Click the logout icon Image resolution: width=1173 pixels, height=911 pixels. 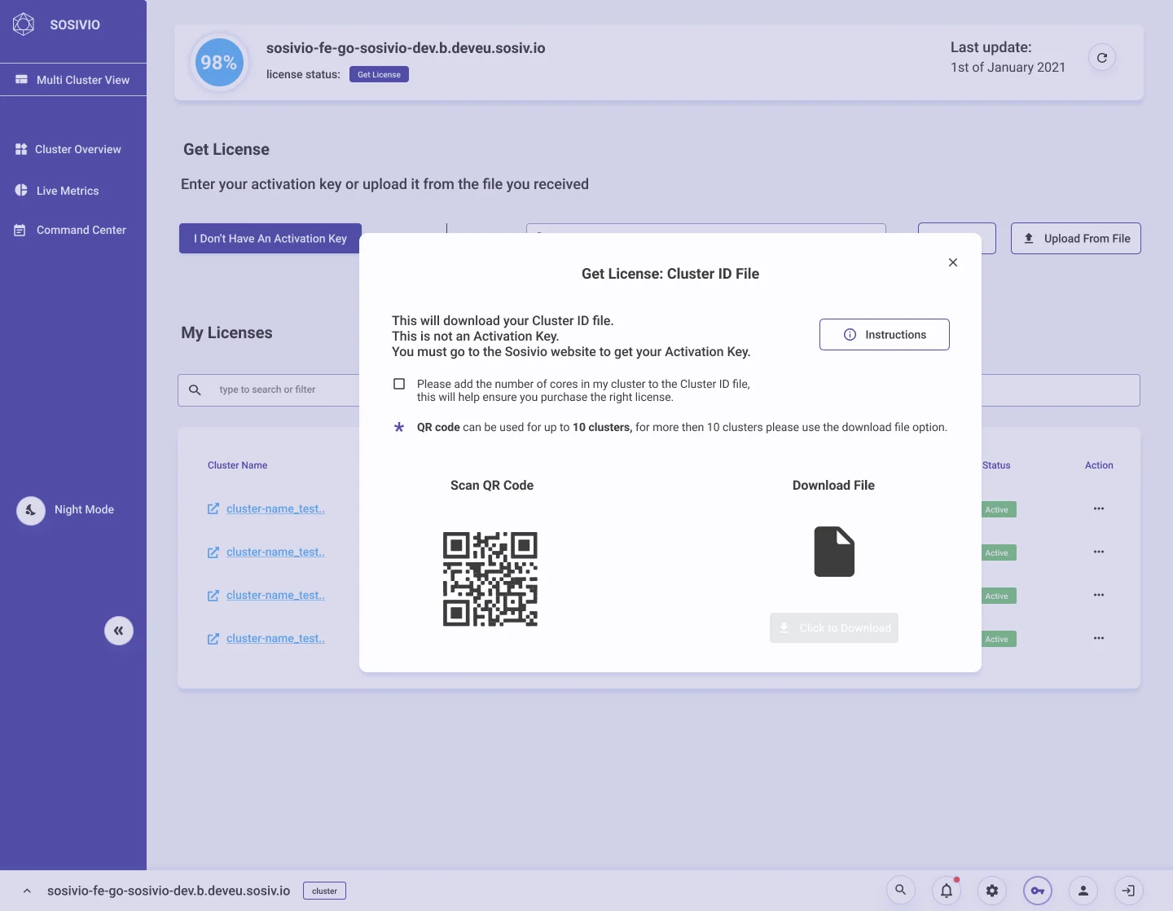coord(1129,891)
